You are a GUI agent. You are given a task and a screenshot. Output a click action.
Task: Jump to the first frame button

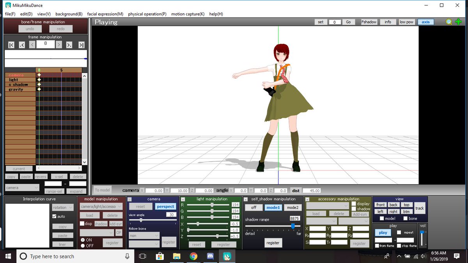[11, 45]
